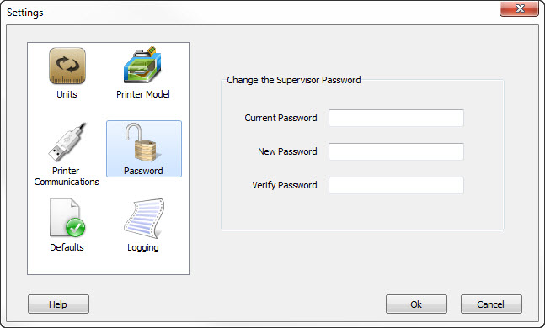Click the "Logging" text label
Viewport: 545px width, 328px height.
(x=143, y=248)
